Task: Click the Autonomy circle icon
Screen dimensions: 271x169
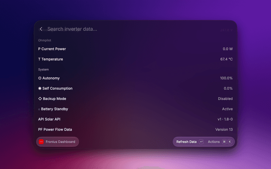Action: point(40,78)
